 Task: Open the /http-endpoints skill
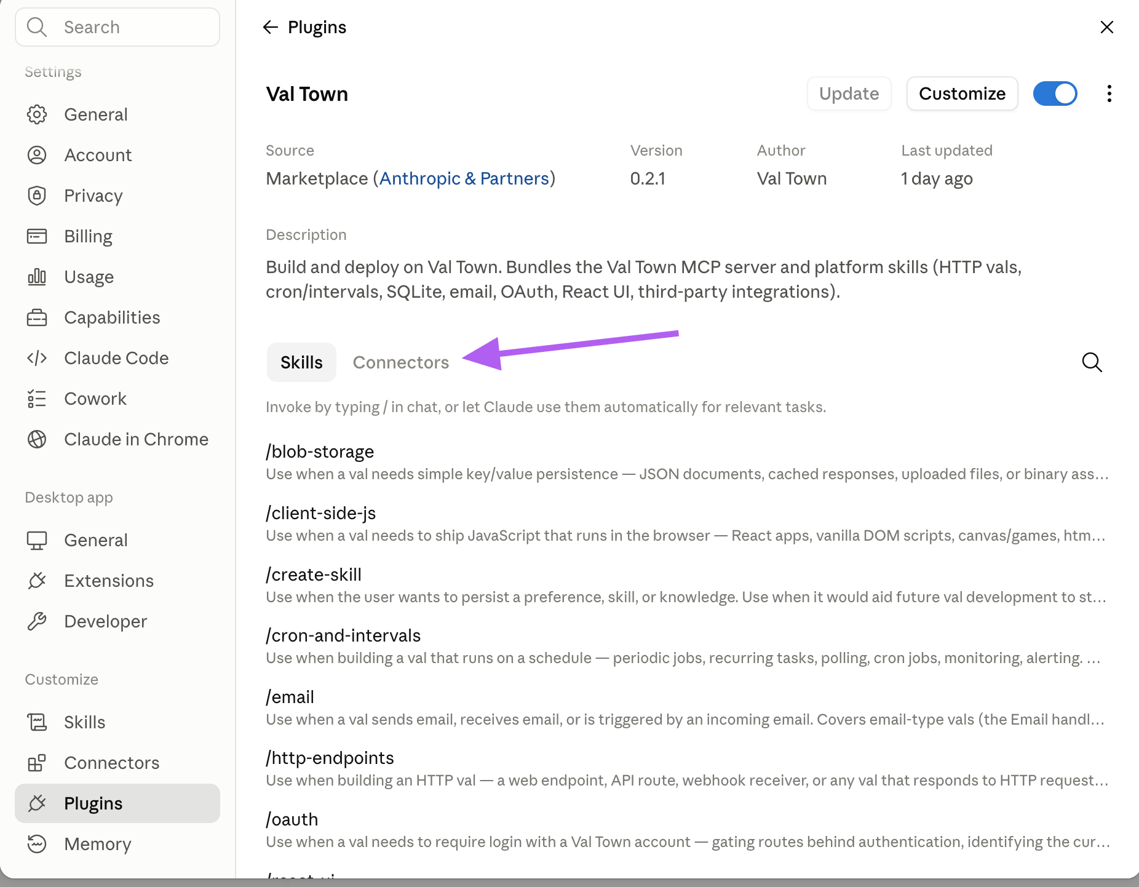coord(688,768)
